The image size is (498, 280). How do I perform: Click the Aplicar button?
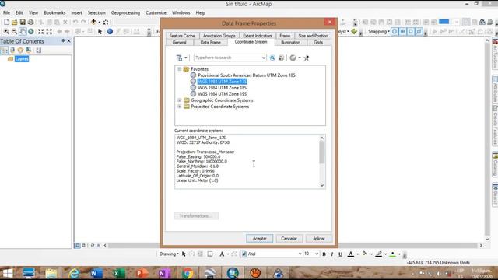pos(318,239)
